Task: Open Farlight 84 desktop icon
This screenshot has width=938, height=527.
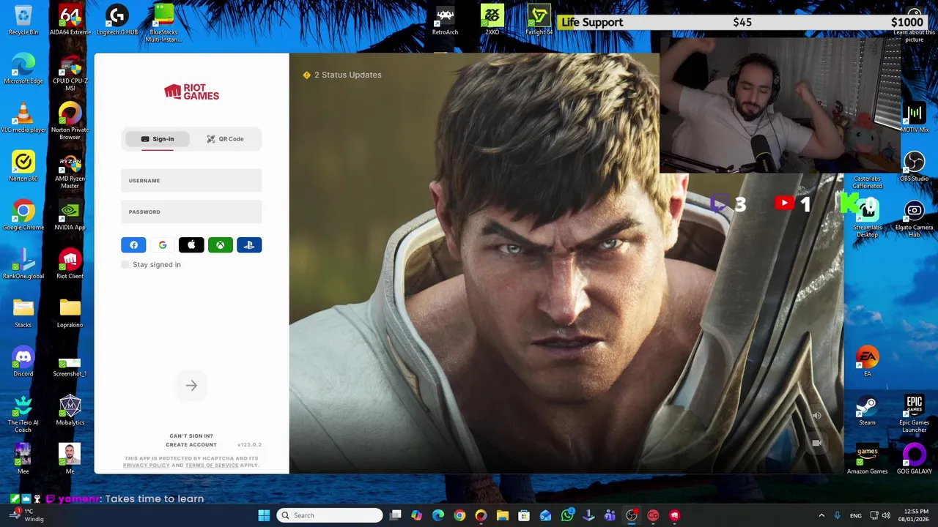Action: [539, 20]
